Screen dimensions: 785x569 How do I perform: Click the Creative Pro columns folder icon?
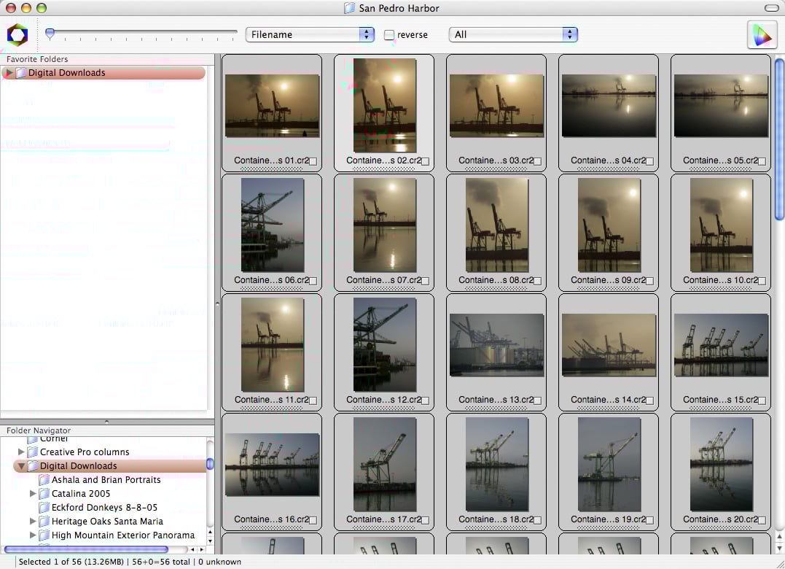pos(32,452)
